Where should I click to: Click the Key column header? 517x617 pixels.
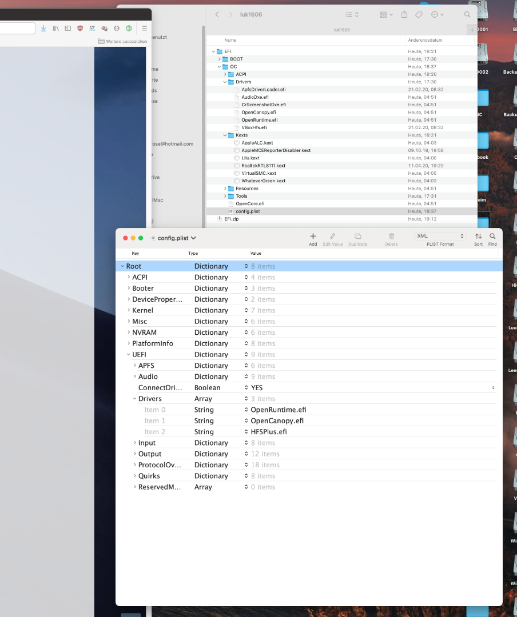point(135,254)
